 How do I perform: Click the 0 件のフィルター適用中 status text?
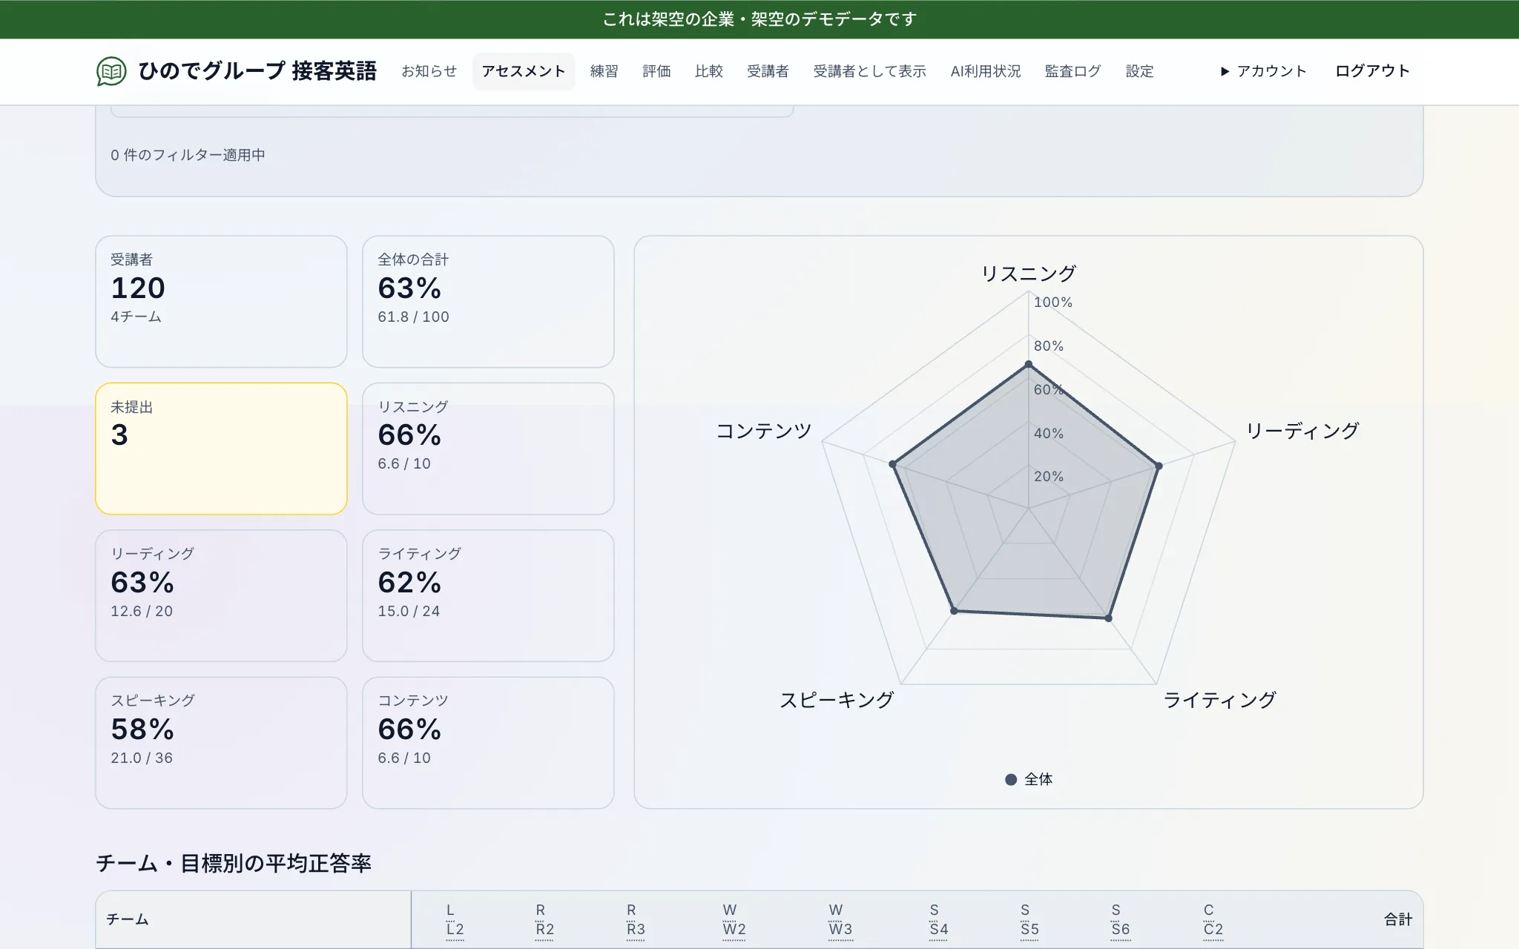click(x=188, y=155)
